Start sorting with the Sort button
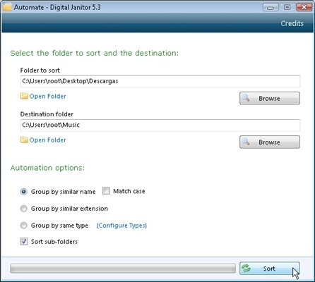Viewport: 315px width, 282px height. click(x=270, y=269)
